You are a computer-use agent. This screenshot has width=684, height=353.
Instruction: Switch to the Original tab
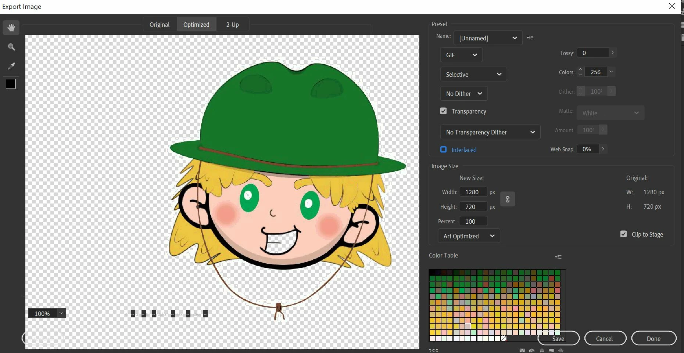pyautogui.click(x=160, y=25)
